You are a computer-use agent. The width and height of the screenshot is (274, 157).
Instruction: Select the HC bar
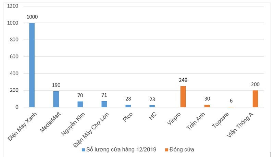point(152,106)
